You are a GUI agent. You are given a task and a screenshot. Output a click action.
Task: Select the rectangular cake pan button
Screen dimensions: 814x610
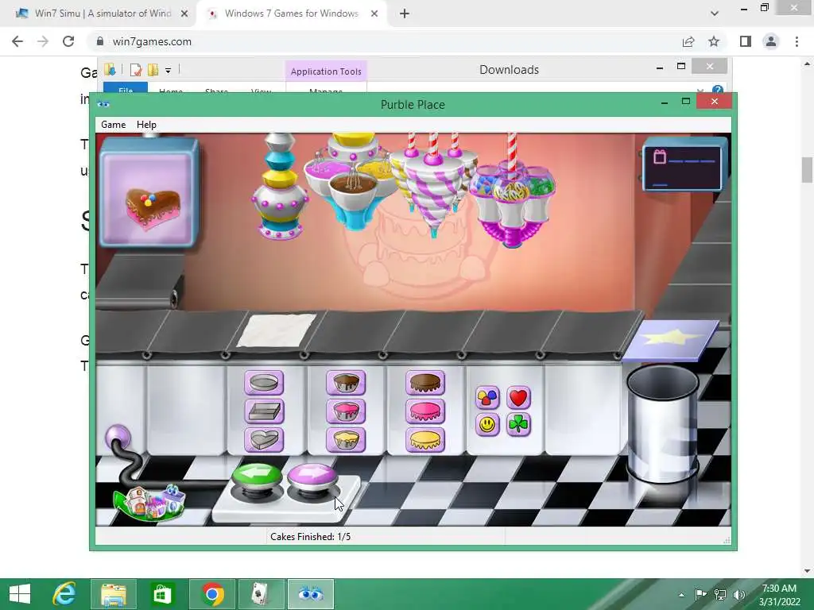(264, 411)
